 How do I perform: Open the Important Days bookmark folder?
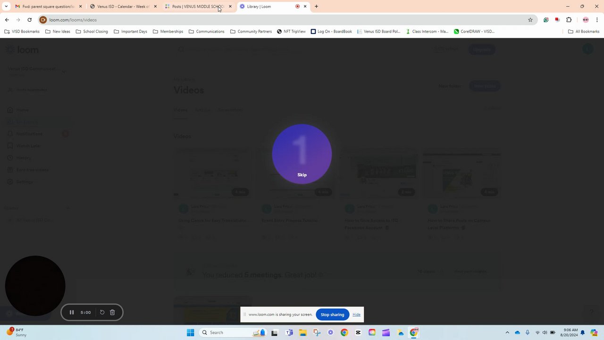tap(131, 32)
